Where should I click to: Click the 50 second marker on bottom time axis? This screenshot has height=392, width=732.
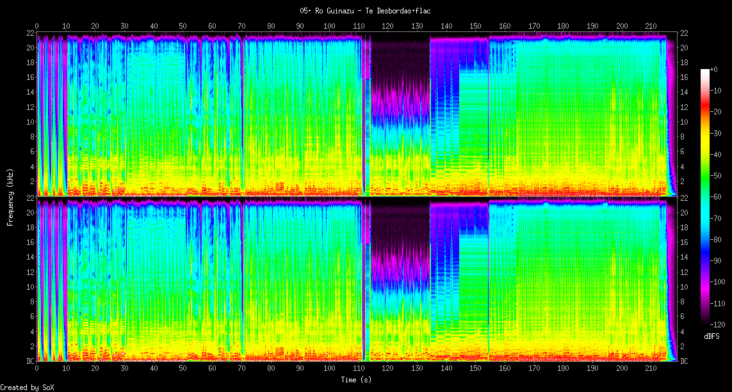point(183,369)
